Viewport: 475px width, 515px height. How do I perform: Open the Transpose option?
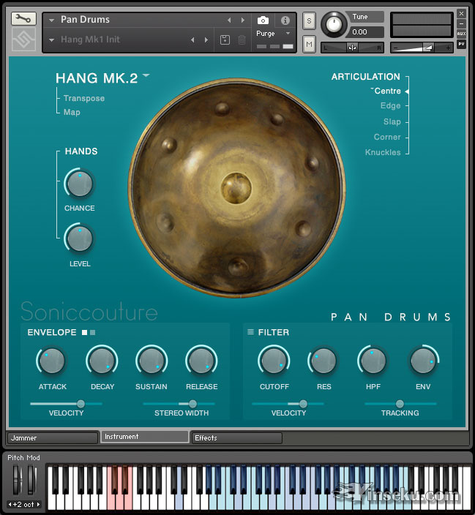(x=83, y=98)
